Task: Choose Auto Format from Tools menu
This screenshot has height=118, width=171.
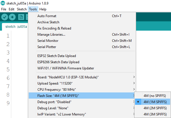Action: (x=47, y=16)
